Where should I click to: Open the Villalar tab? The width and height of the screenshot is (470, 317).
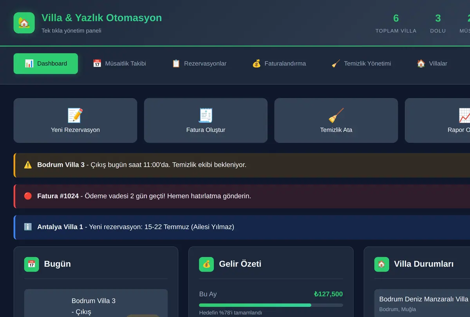point(432,63)
